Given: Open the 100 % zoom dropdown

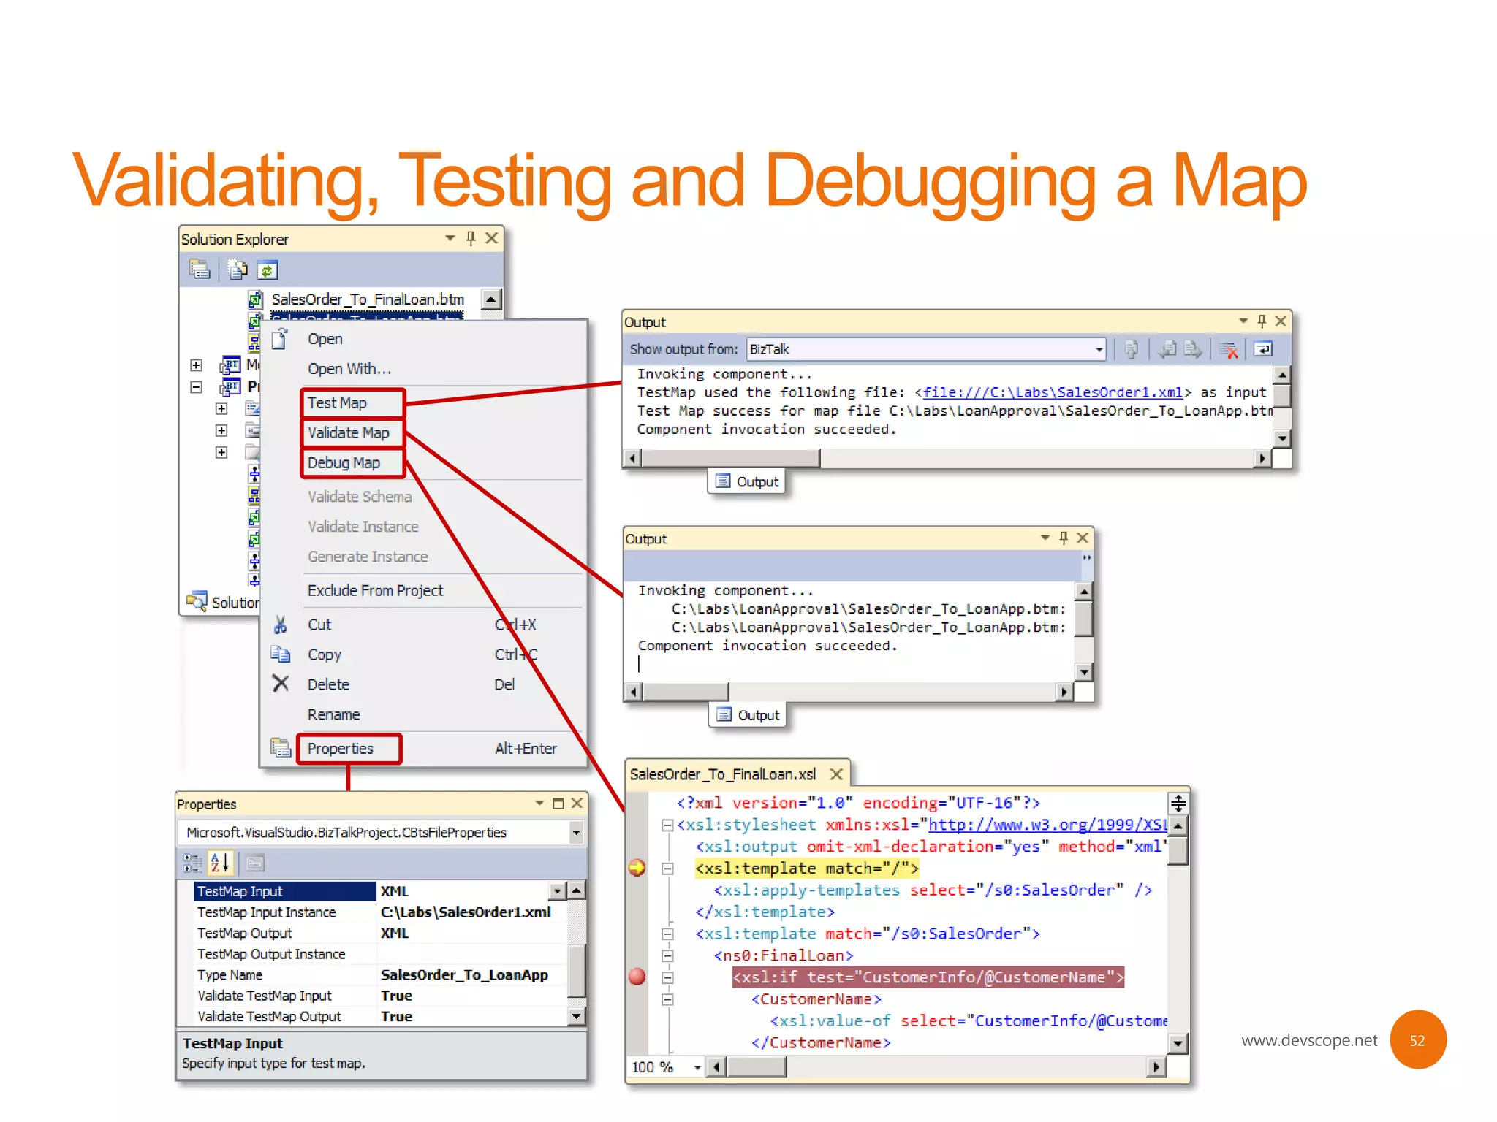Looking at the screenshot, I should (697, 1067).
